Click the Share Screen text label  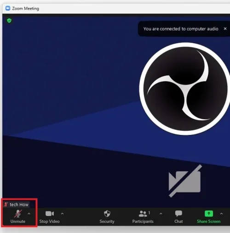coord(209,221)
